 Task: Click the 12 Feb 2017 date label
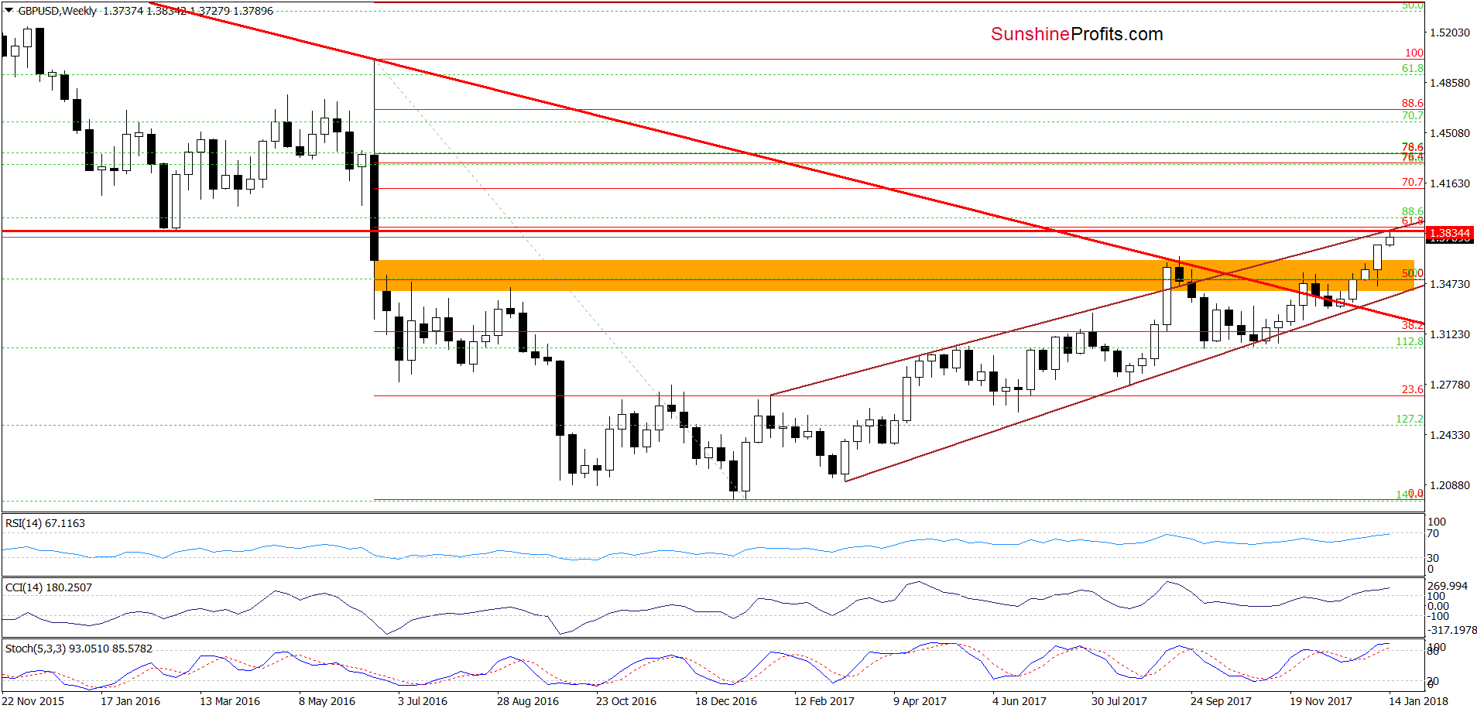point(824,701)
